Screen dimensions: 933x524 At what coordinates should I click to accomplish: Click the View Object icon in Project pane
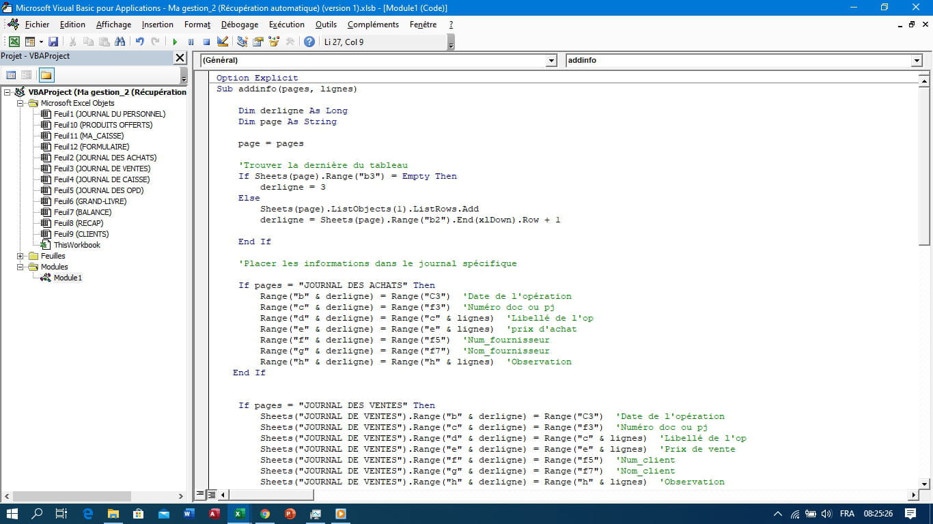click(x=27, y=75)
